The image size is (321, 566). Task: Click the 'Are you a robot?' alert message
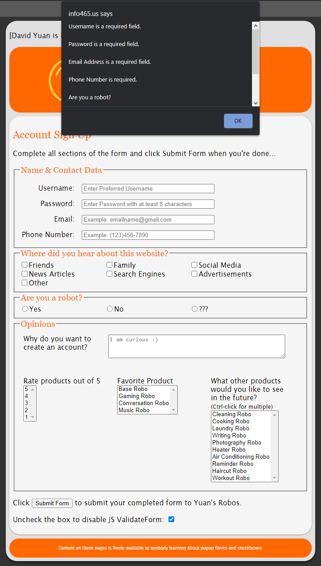[x=90, y=98]
